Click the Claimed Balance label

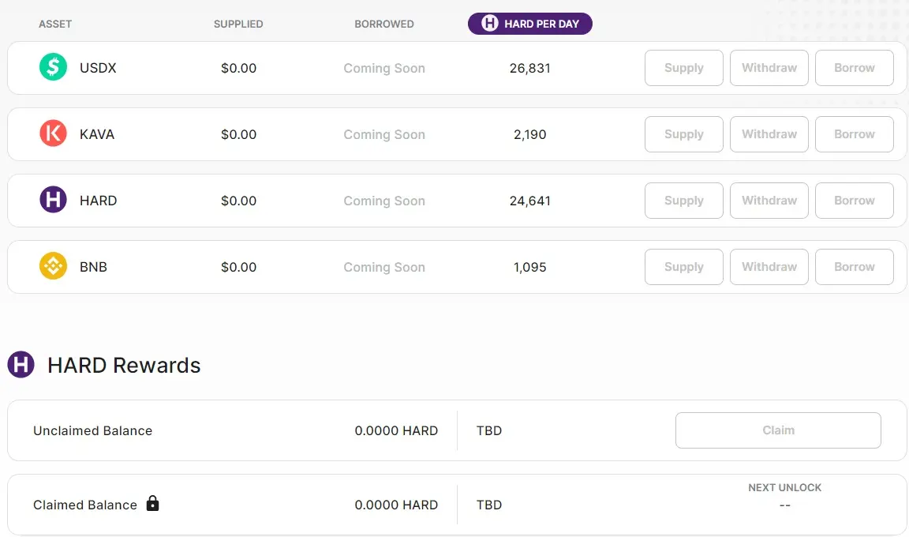85,505
